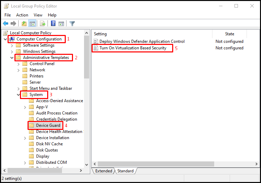Click the settings pane scroll-left arrow
This screenshot has height=183, width=261.
(x=95, y=164)
